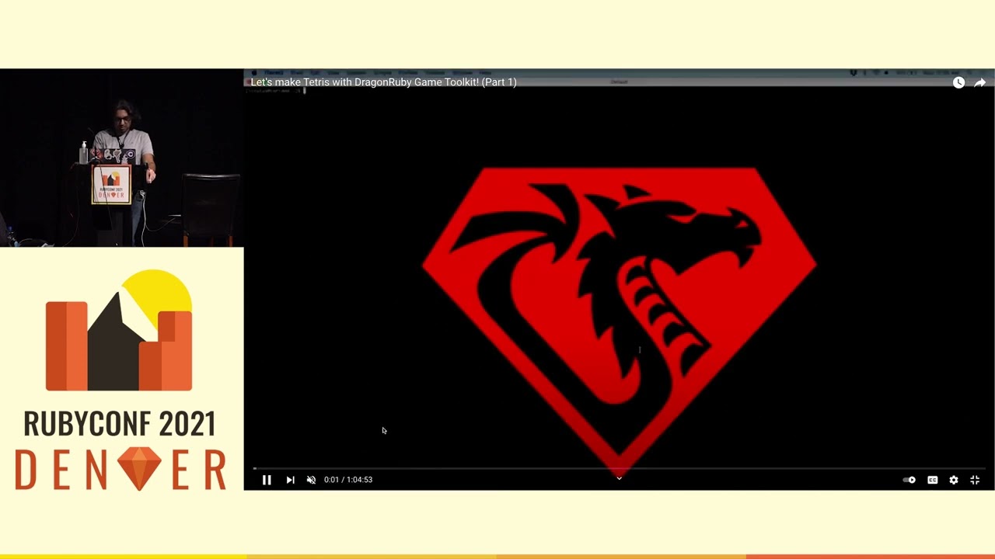Toggle the autoplay switch

(909, 480)
